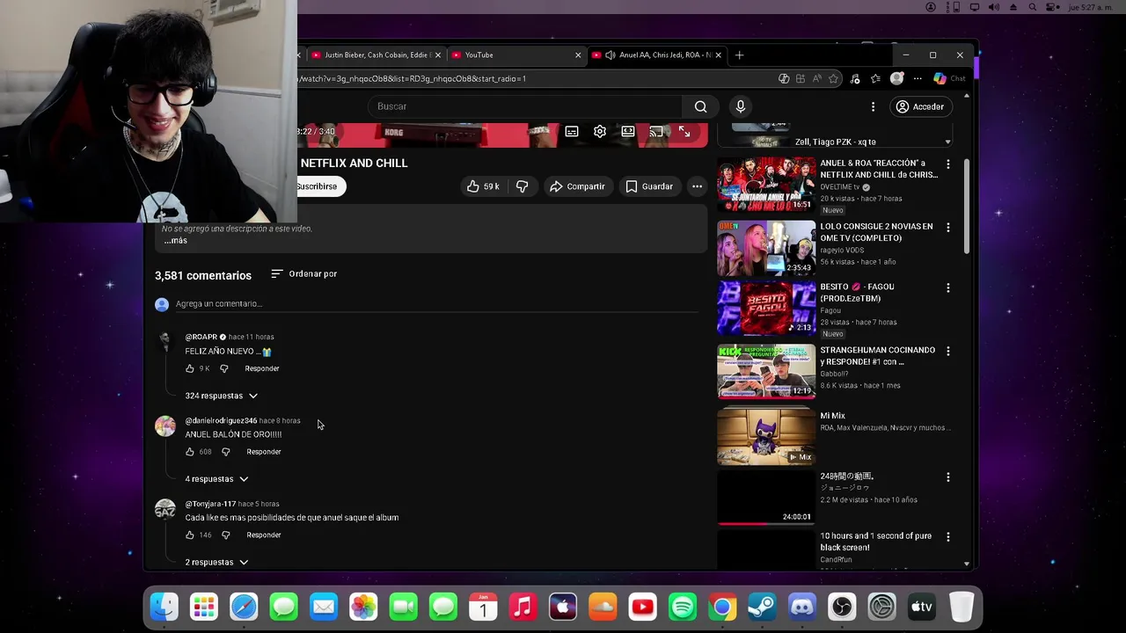Viewport: 1126px width, 633px height.
Task: Open more actions menu next to Guardar
Action: [697, 186]
